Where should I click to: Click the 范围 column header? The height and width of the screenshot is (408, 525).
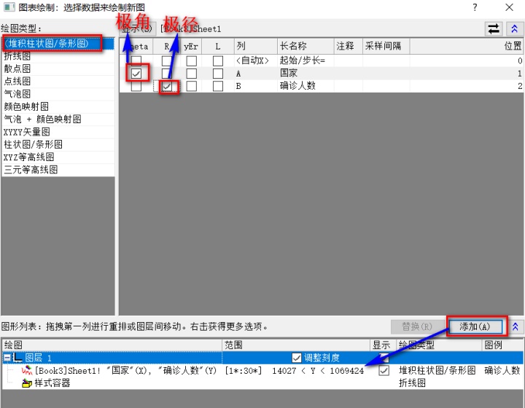[296, 345]
